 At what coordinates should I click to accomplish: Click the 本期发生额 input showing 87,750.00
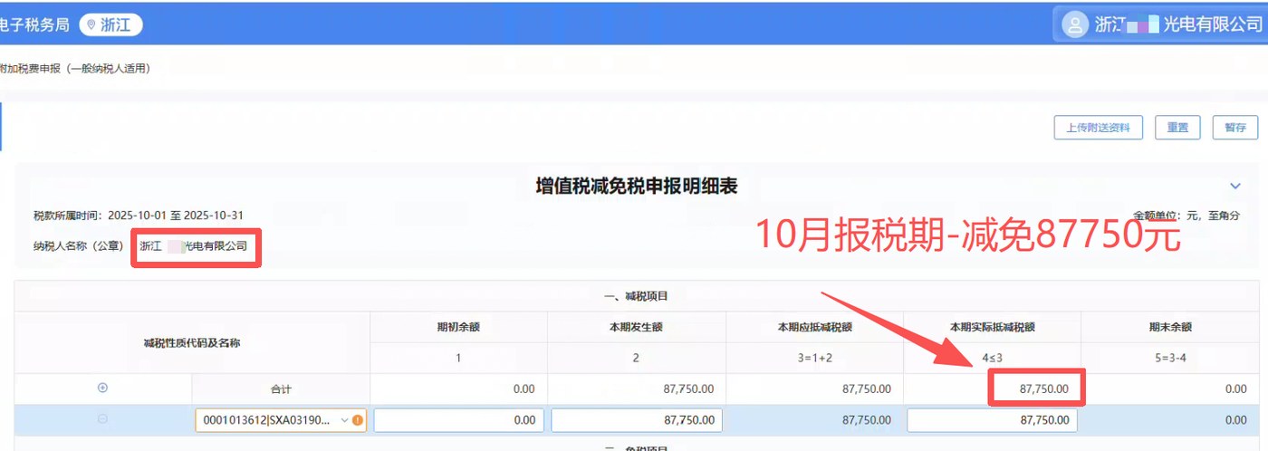636,420
